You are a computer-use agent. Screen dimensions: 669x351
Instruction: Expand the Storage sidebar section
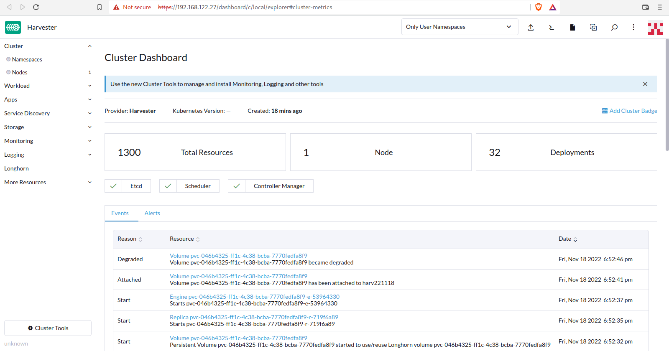point(89,127)
